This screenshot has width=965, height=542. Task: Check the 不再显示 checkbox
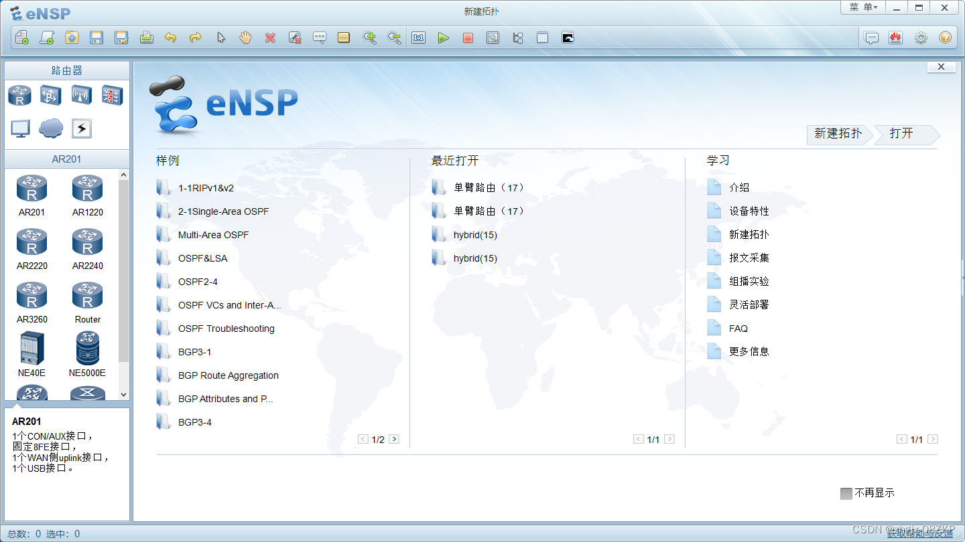[846, 492]
